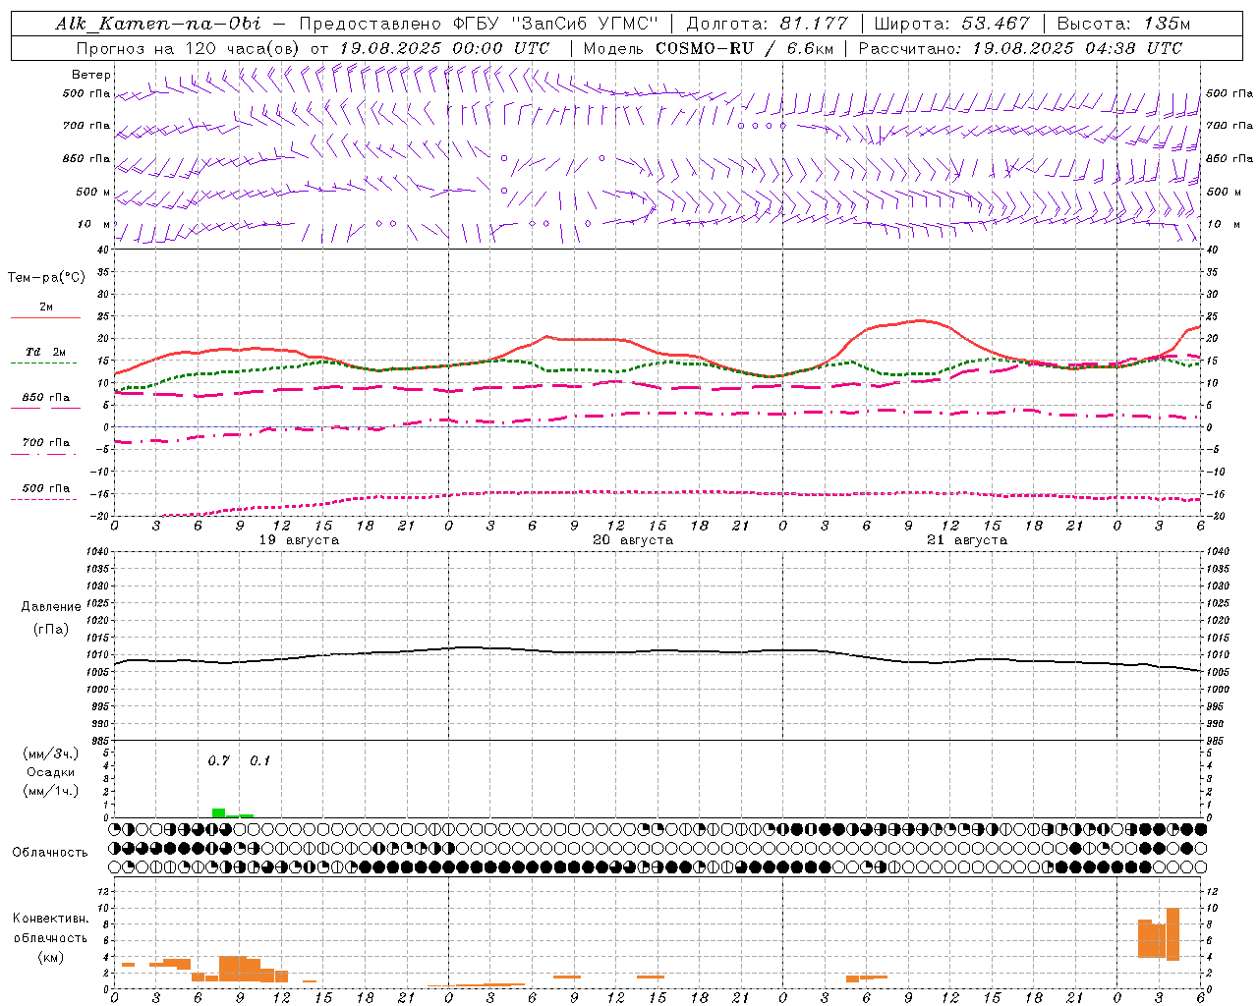The width and height of the screenshot is (1258, 1006).
Task: Click the model name COSMO-RU / 6.6км
Action: pos(745,48)
